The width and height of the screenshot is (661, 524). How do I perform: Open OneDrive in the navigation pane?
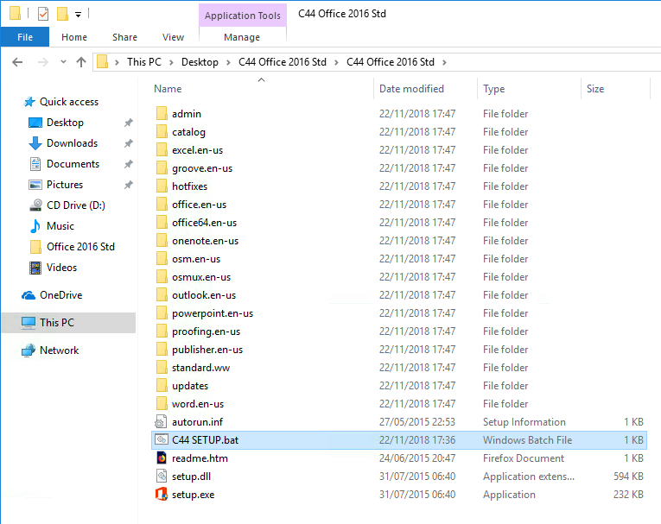pyautogui.click(x=60, y=295)
